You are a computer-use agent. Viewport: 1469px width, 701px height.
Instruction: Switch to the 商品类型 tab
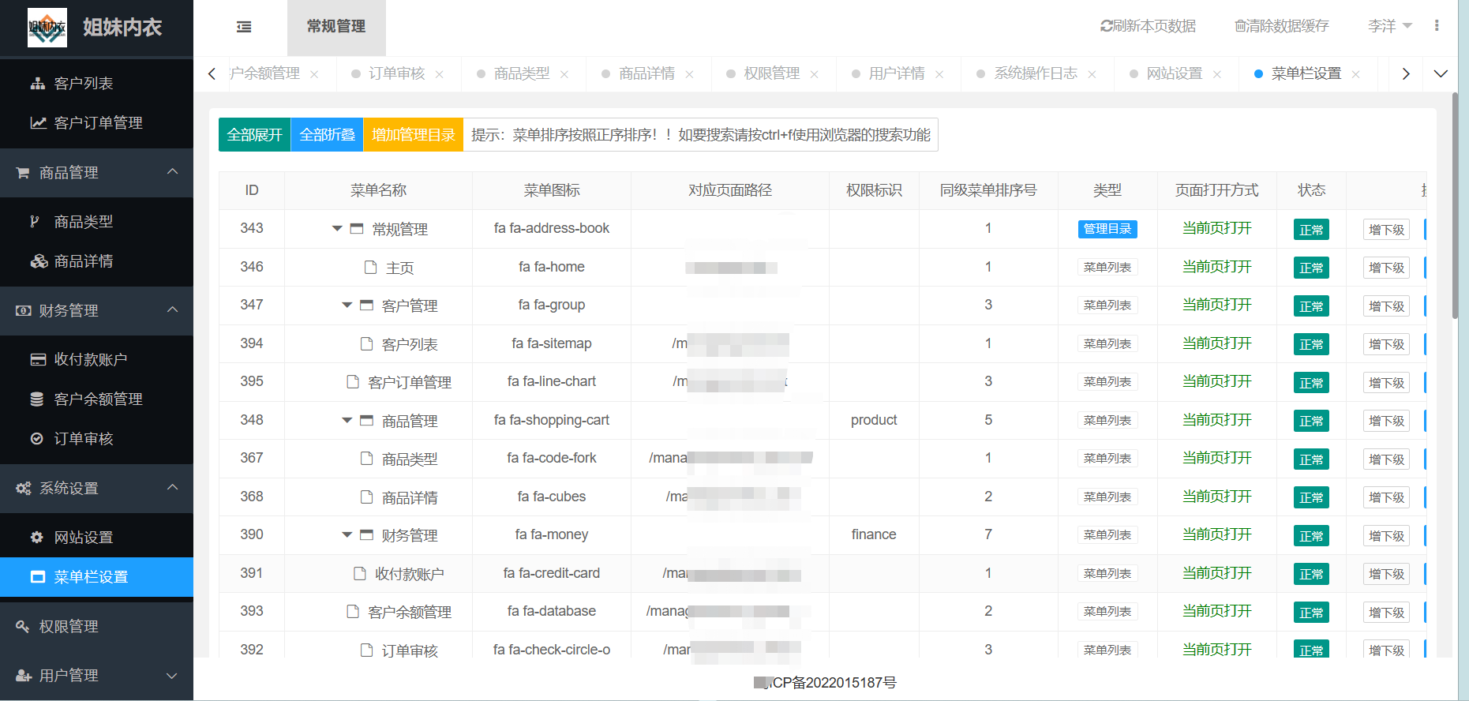(x=521, y=73)
